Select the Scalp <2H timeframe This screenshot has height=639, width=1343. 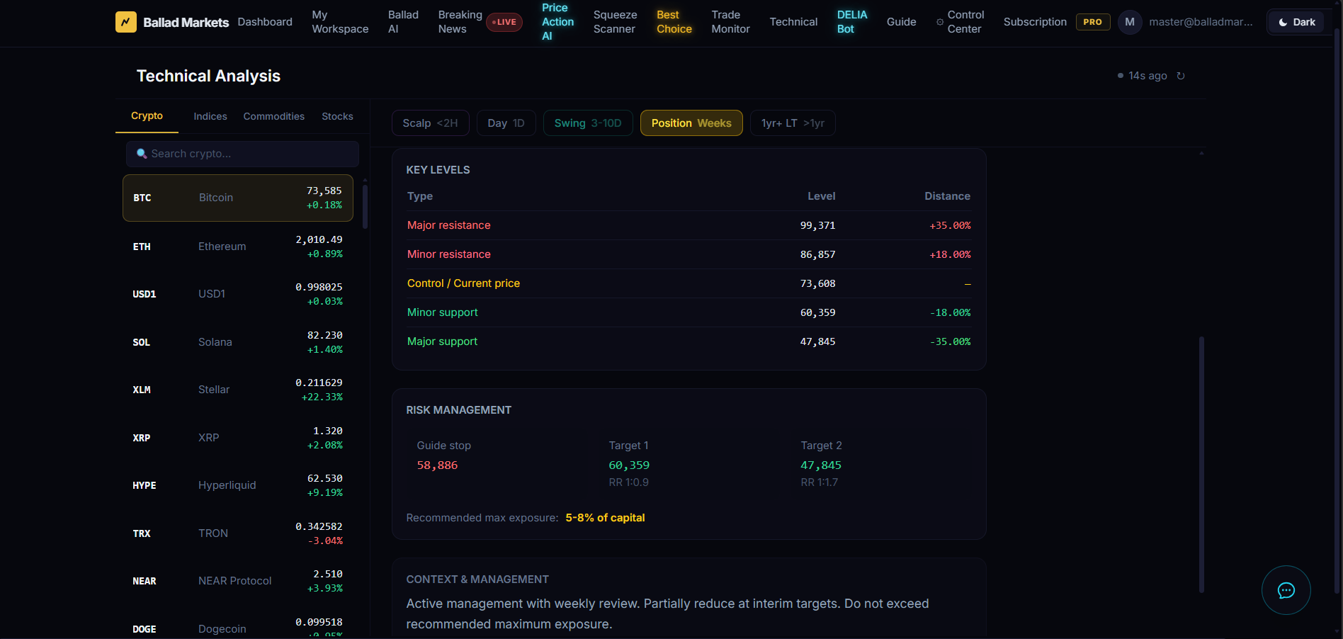point(430,123)
